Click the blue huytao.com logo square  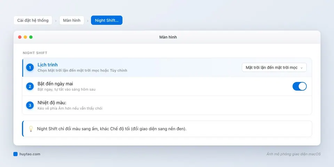15,154
